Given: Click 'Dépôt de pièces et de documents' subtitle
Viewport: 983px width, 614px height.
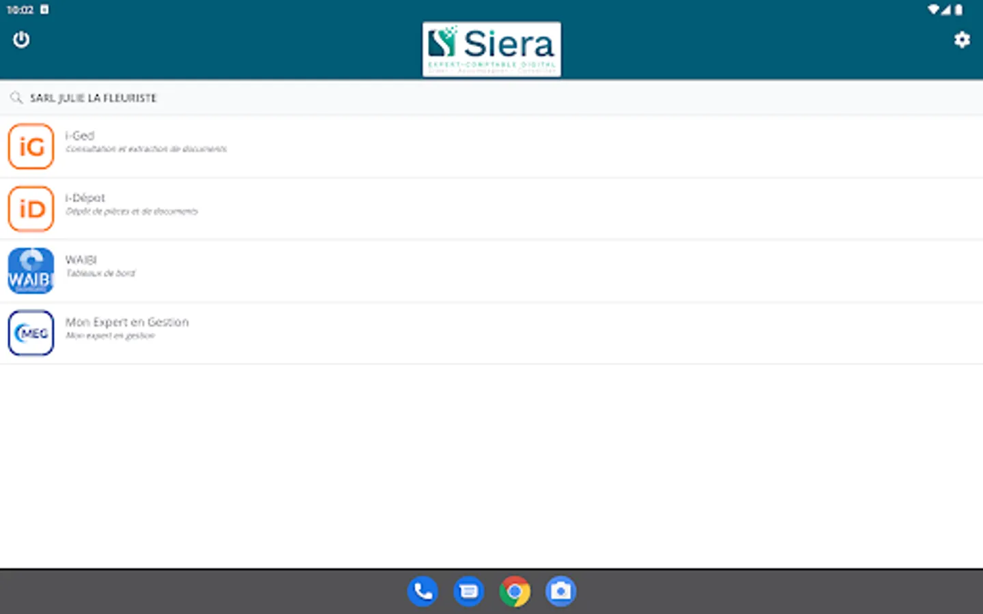Looking at the screenshot, I should pos(132,211).
